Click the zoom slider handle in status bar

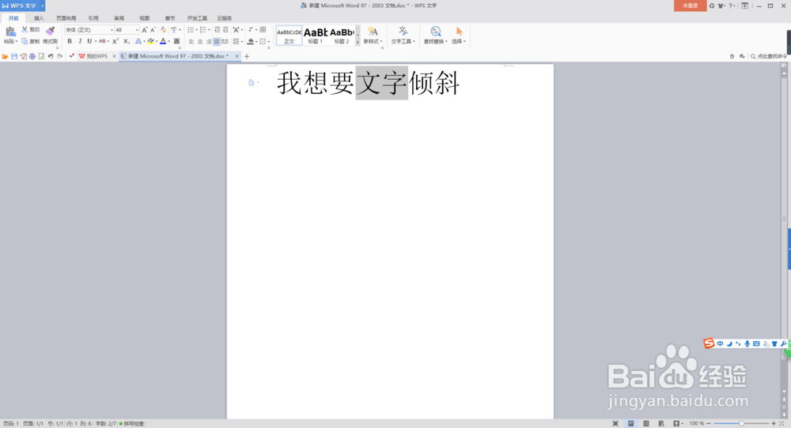(742, 423)
